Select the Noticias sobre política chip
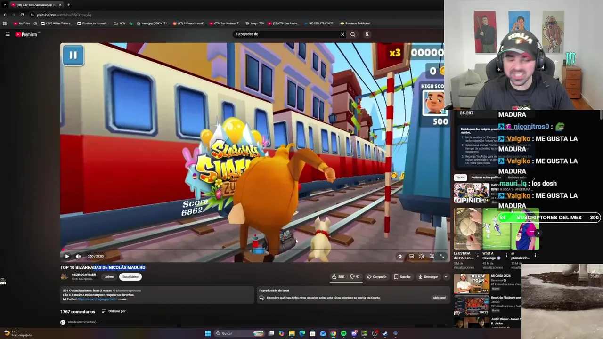603x339 pixels. pyautogui.click(x=486, y=178)
